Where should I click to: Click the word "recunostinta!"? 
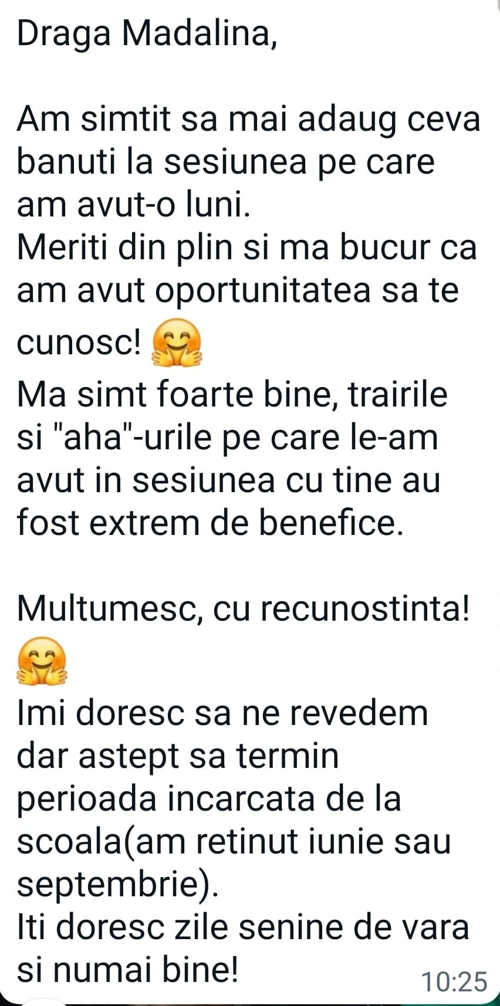[365, 609]
